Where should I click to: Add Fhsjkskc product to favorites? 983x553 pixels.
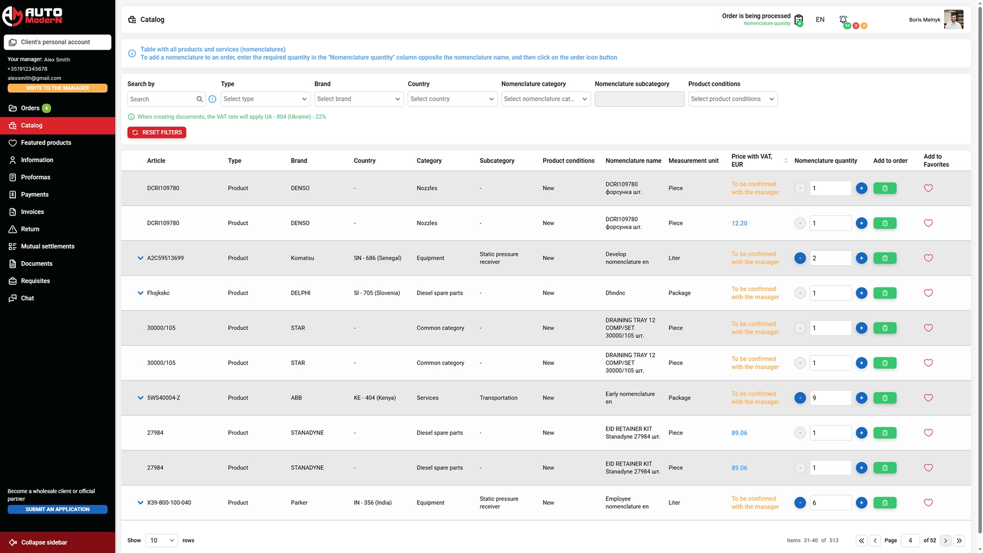point(928,293)
